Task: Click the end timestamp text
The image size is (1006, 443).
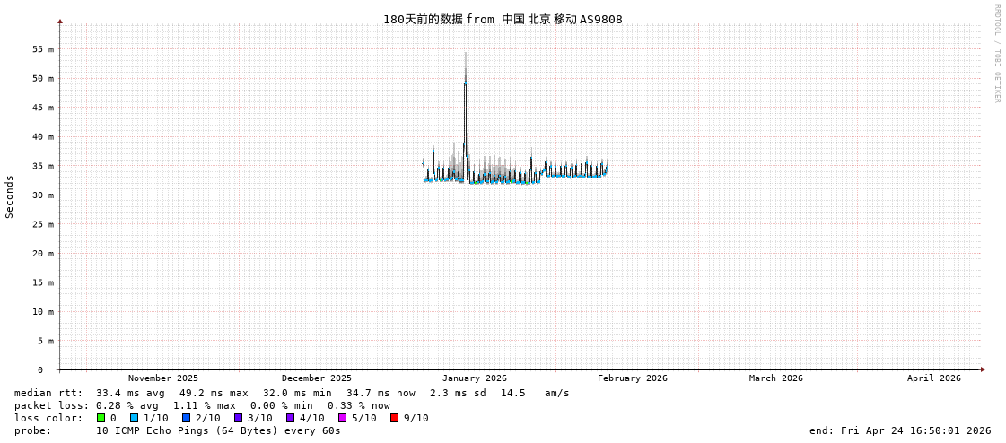Action: click(900, 430)
